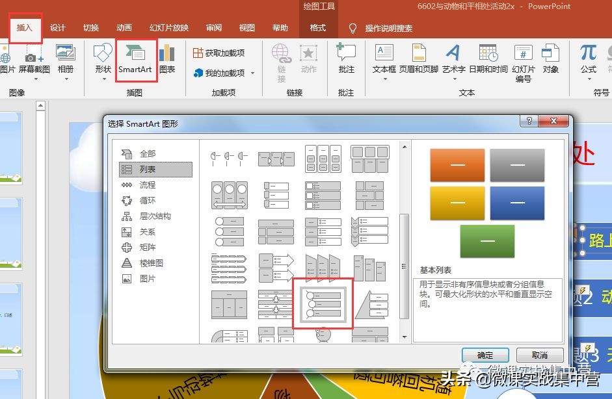Insert a 图表 chart
The height and width of the screenshot is (399, 612).
pos(167,59)
